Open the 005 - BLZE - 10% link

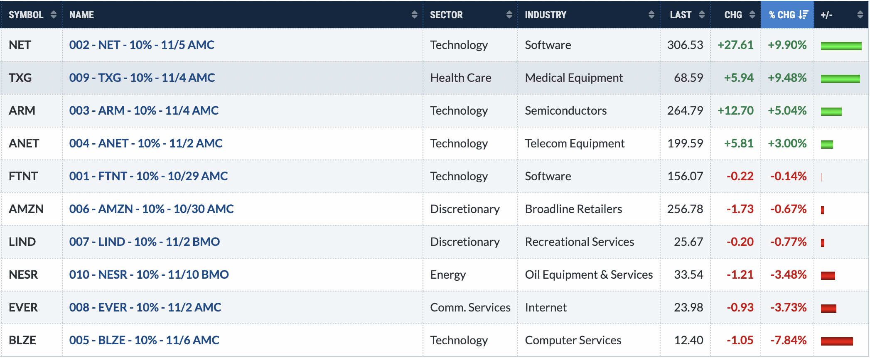coord(144,340)
